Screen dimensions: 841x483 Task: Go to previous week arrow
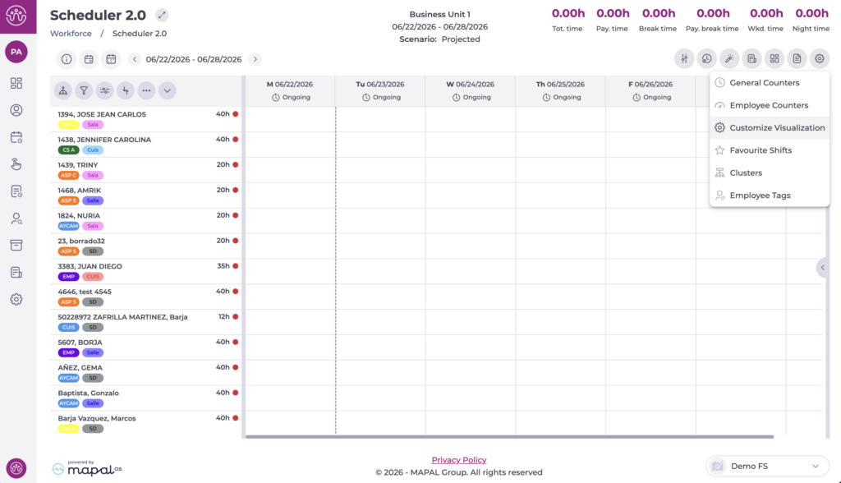click(135, 59)
